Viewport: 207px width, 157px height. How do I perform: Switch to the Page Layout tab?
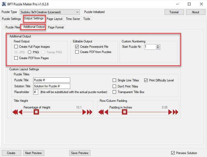(55, 19)
